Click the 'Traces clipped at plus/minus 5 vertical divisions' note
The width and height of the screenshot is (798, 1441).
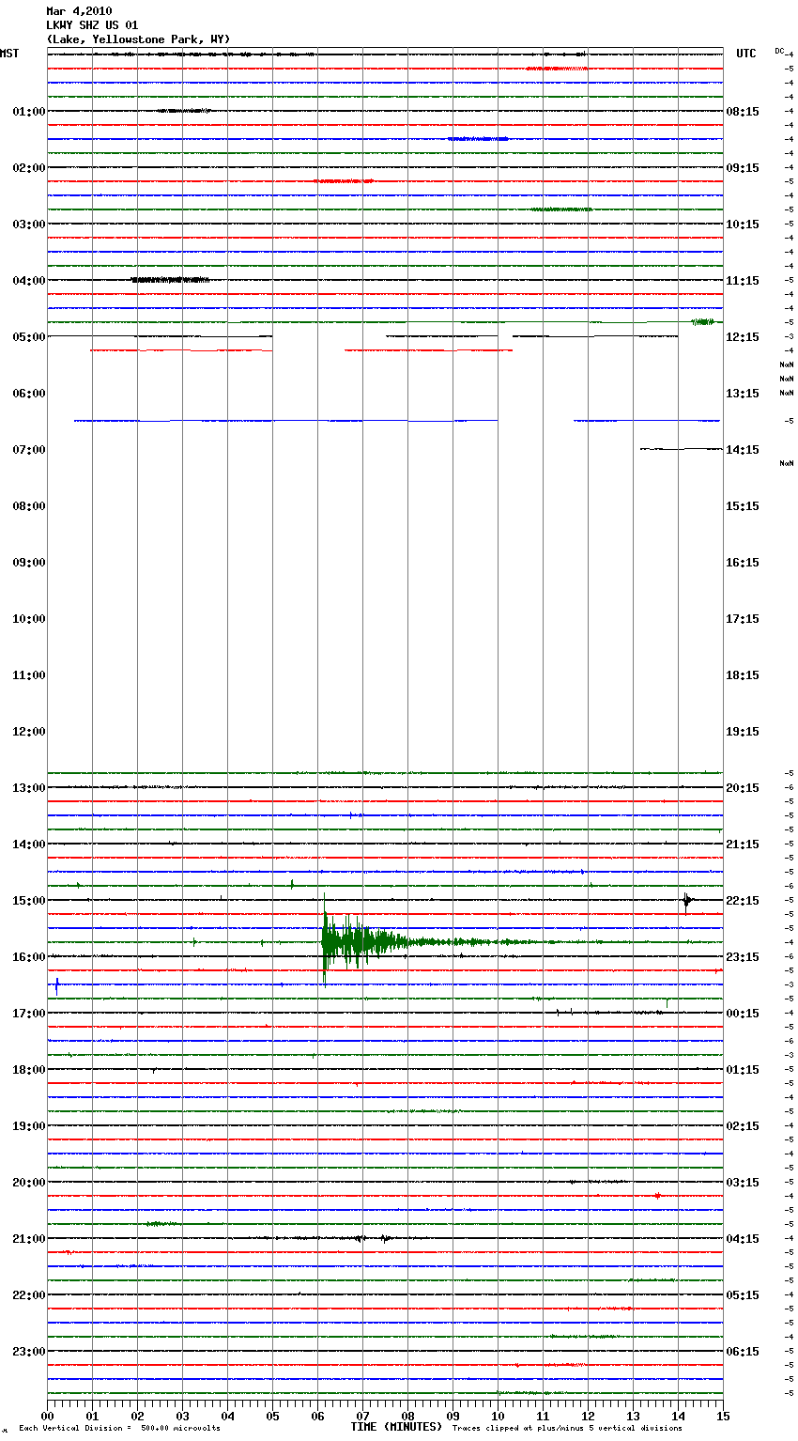point(567,1429)
